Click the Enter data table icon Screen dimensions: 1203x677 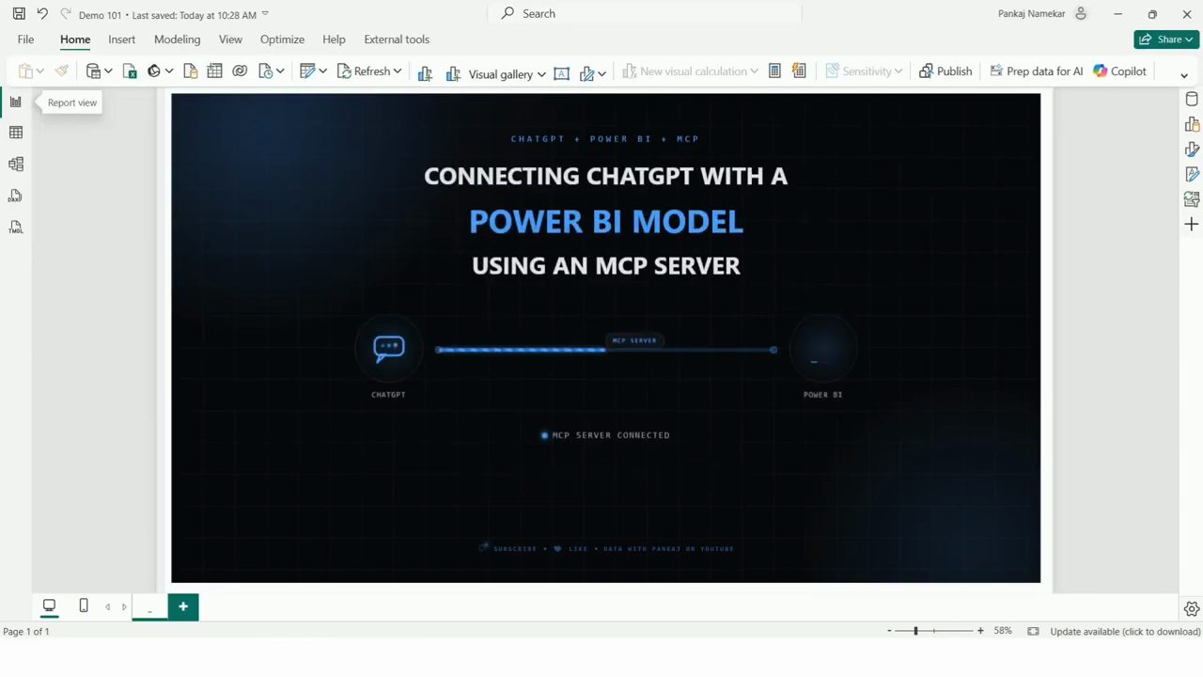(214, 71)
